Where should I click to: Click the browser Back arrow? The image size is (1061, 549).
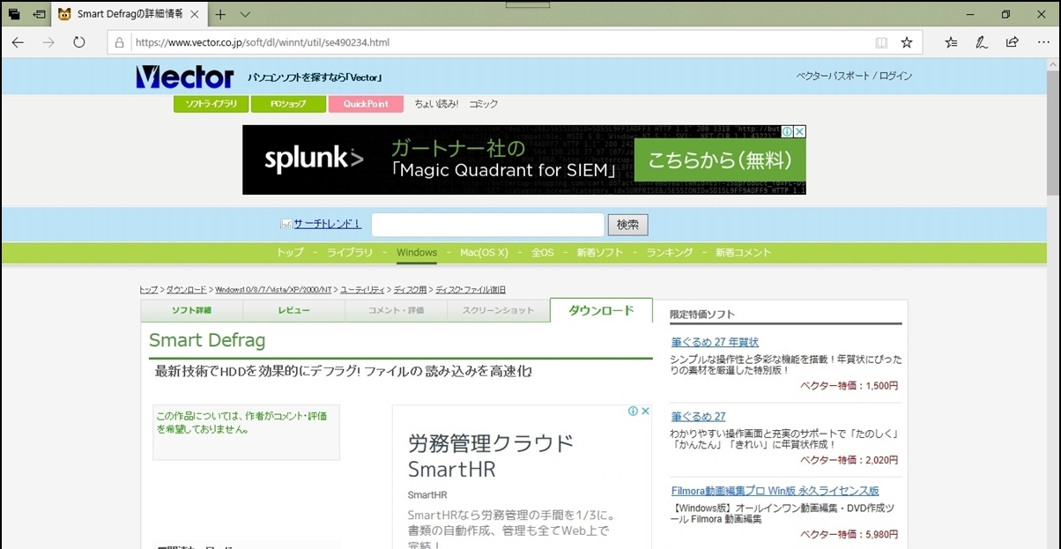click(x=18, y=42)
